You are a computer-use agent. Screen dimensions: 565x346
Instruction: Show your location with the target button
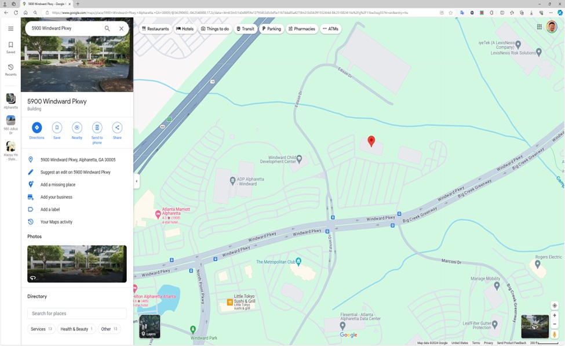[555, 305]
